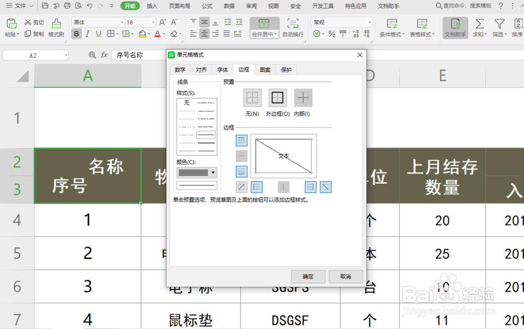Apply the 内部 inner borders preset
The width and height of the screenshot is (524, 329).
tap(303, 97)
